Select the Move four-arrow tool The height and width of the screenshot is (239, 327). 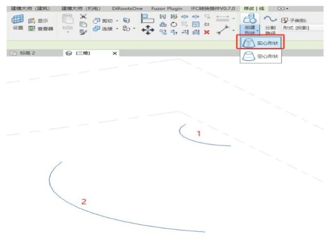148,30
